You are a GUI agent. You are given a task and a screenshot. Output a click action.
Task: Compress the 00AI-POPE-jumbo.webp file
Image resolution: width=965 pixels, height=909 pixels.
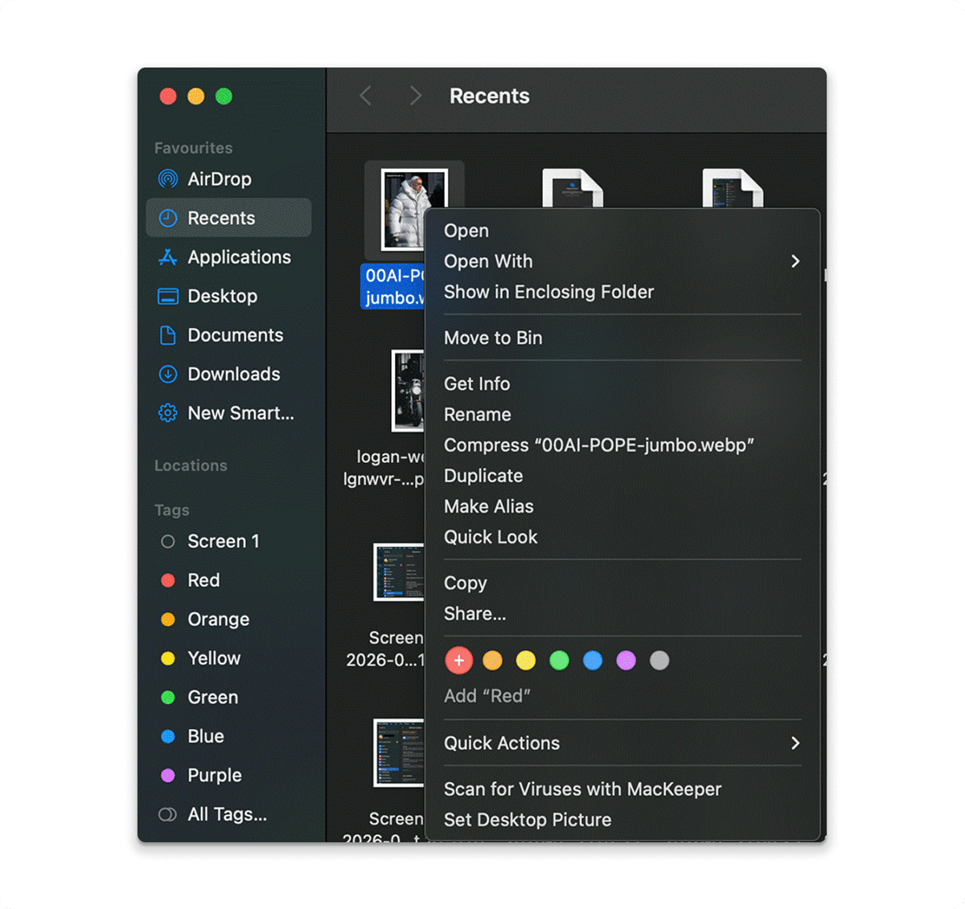[598, 444]
